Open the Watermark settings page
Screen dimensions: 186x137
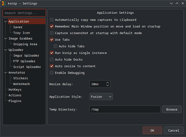(21, 84)
